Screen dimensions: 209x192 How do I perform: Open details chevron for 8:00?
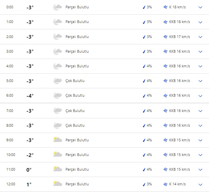point(200,126)
